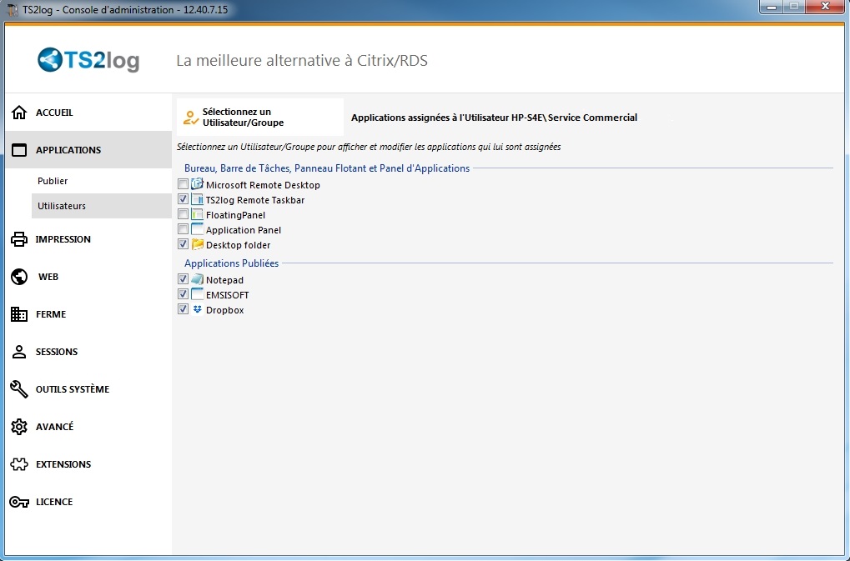The height and width of the screenshot is (561, 850).
Task: Open the ACCUEIL section
Action: (x=88, y=112)
